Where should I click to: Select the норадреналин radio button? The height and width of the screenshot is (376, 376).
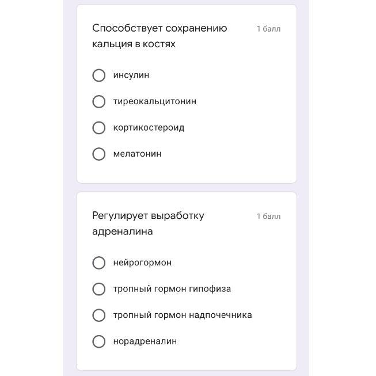pyautogui.click(x=99, y=341)
